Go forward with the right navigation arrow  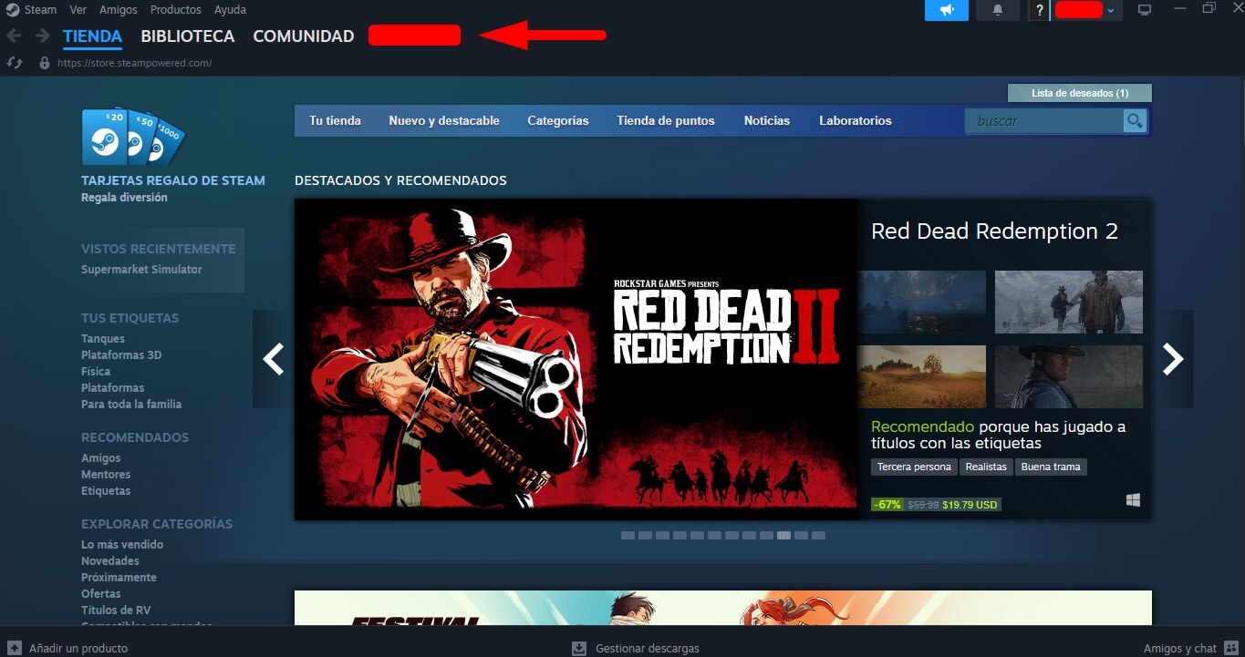(x=42, y=36)
